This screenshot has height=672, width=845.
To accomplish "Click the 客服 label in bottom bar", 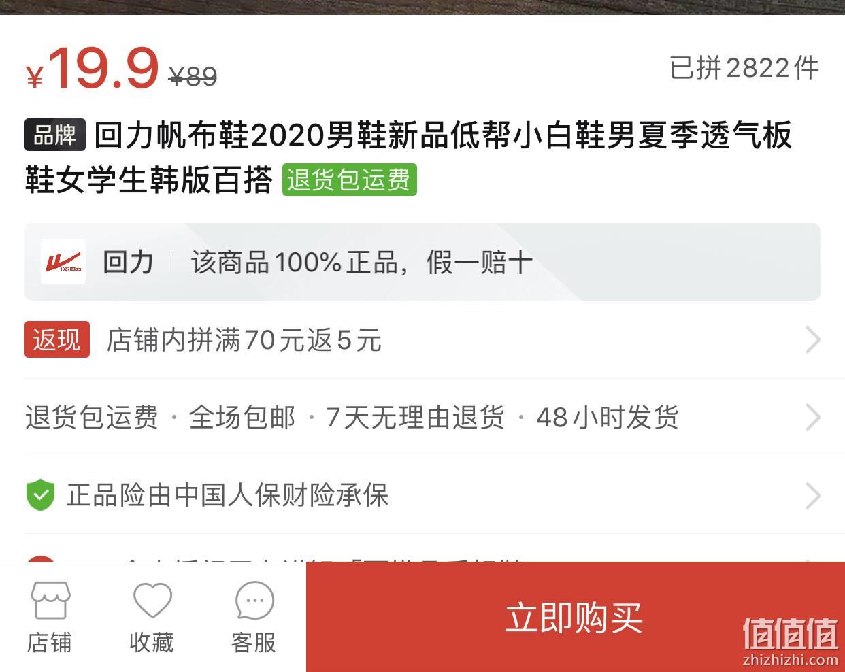I will 254,642.
